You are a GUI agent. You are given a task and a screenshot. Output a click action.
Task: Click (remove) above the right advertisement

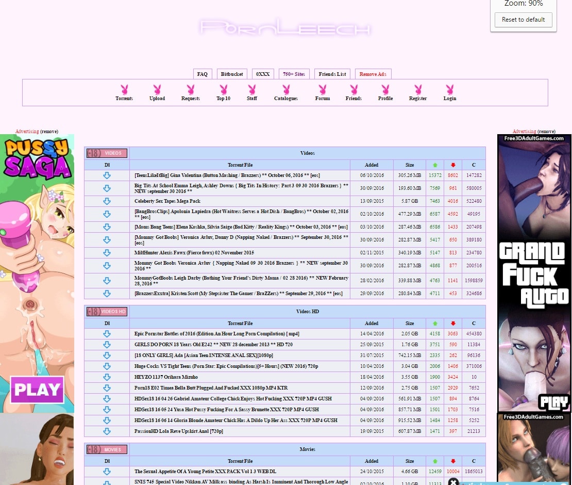point(546,132)
